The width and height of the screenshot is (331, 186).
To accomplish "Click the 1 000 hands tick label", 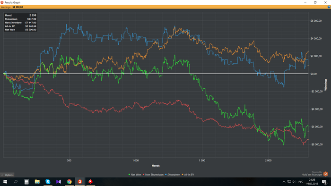I will click(x=136, y=161).
